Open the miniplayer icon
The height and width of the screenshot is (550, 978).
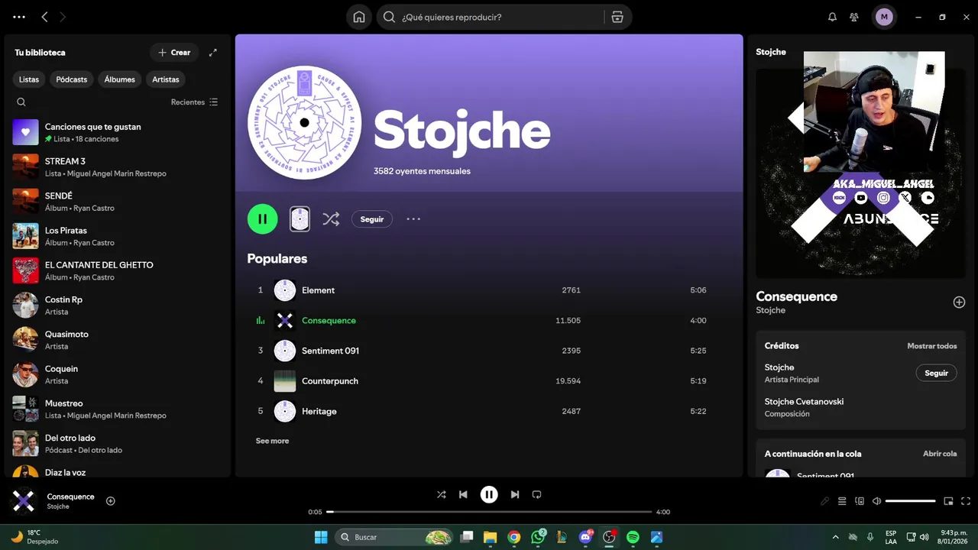(948, 501)
